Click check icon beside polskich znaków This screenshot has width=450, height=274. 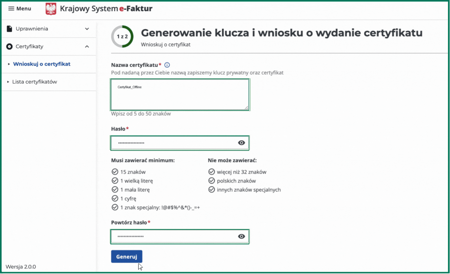pos(212,181)
